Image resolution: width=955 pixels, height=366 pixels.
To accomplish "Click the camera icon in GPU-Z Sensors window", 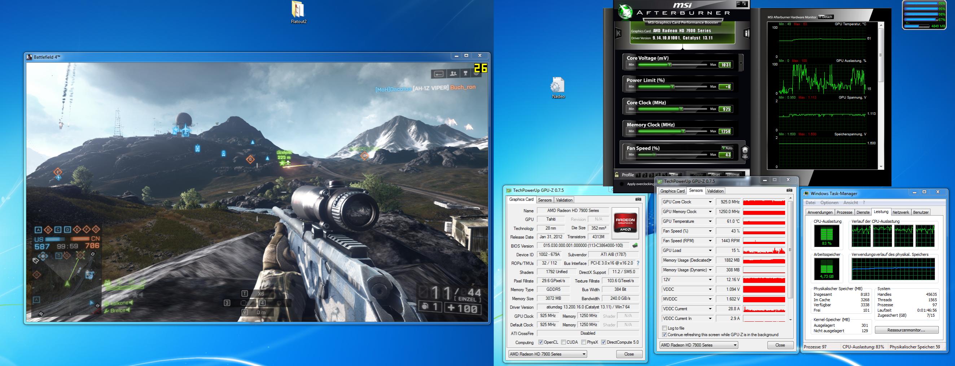I will 789,190.
